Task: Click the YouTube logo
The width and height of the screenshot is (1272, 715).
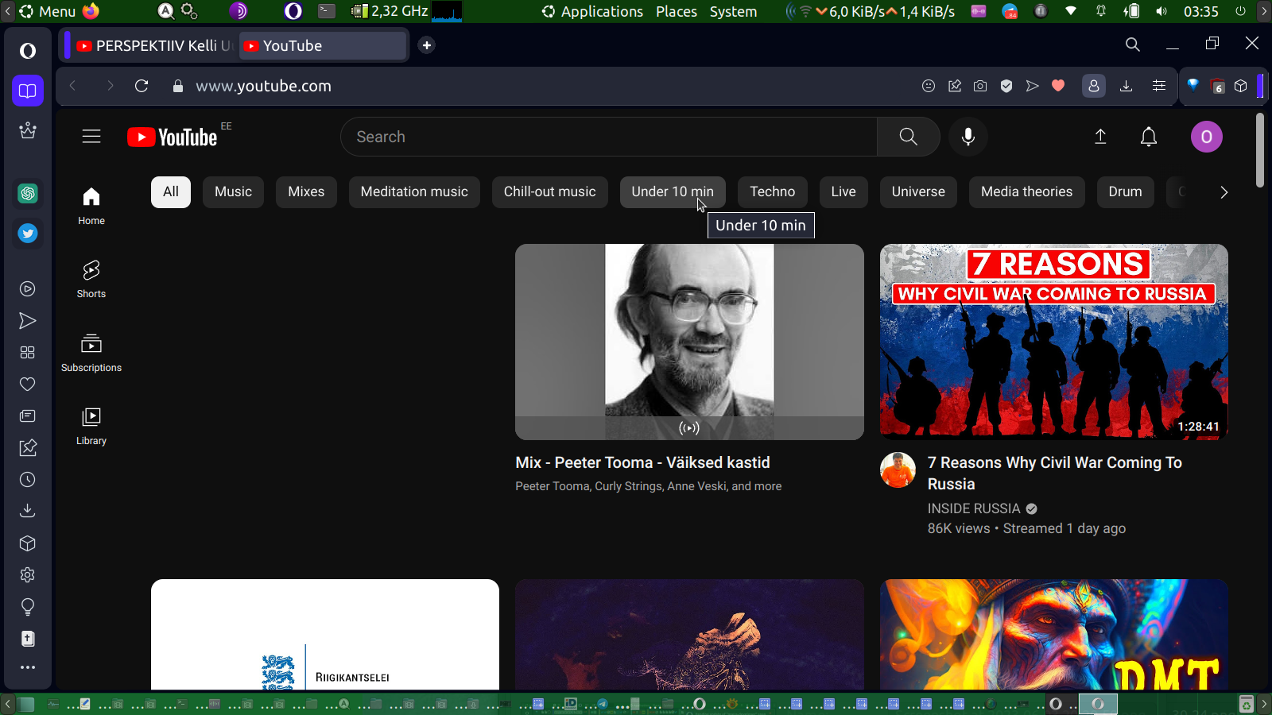Action: (173, 137)
